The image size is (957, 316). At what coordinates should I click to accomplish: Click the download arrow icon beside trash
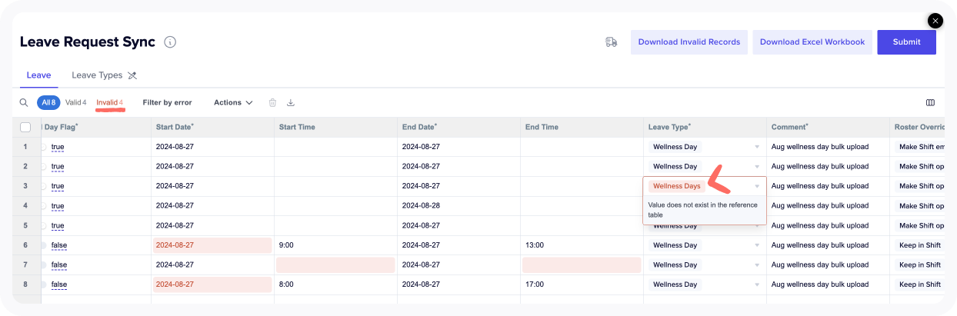pyautogui.click(x=291, y=102)
